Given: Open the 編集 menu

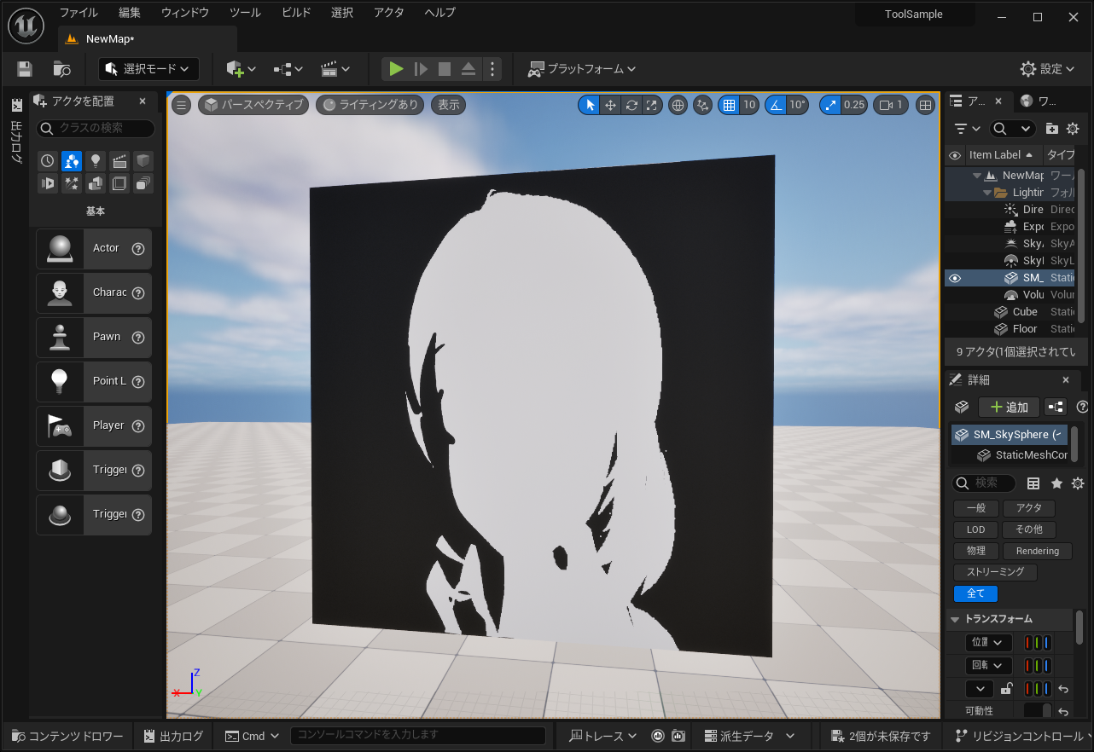Looking at the screenshot, I should click(130, 13).
